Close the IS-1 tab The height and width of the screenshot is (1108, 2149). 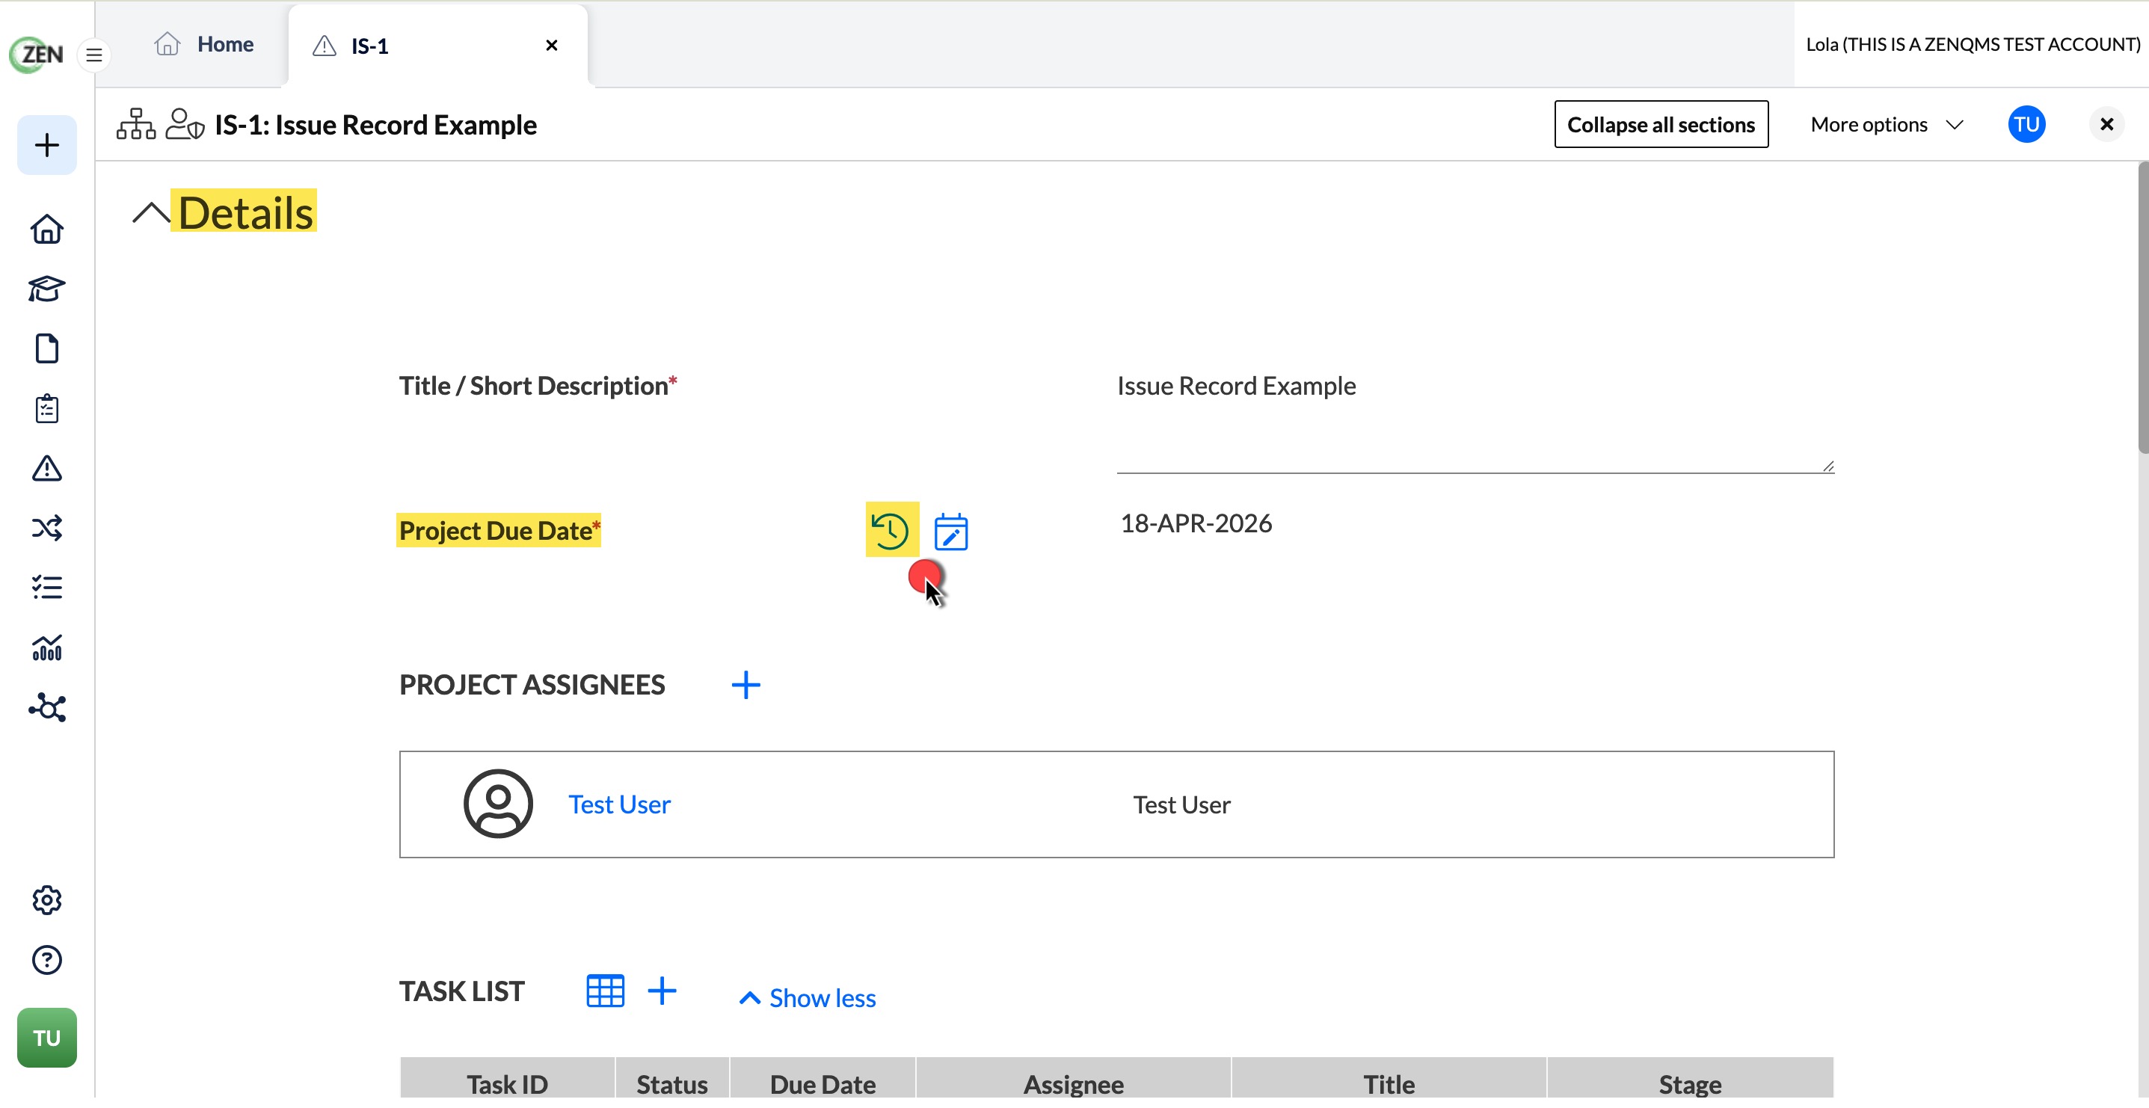[x=551, y=45]
